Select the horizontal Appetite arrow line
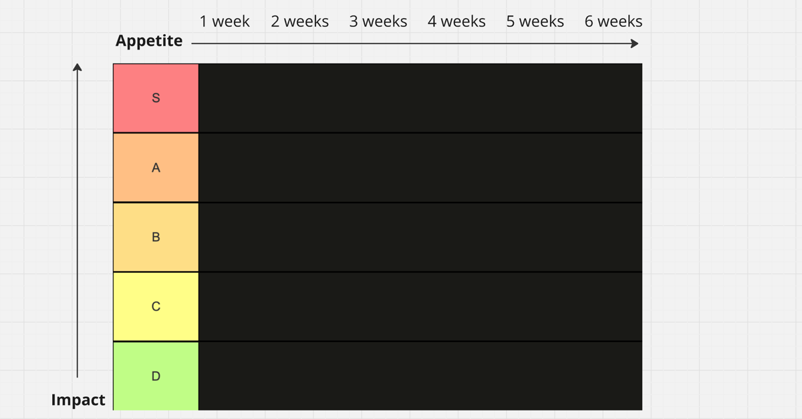Screen dimensions: 802x419 [415, 43]
